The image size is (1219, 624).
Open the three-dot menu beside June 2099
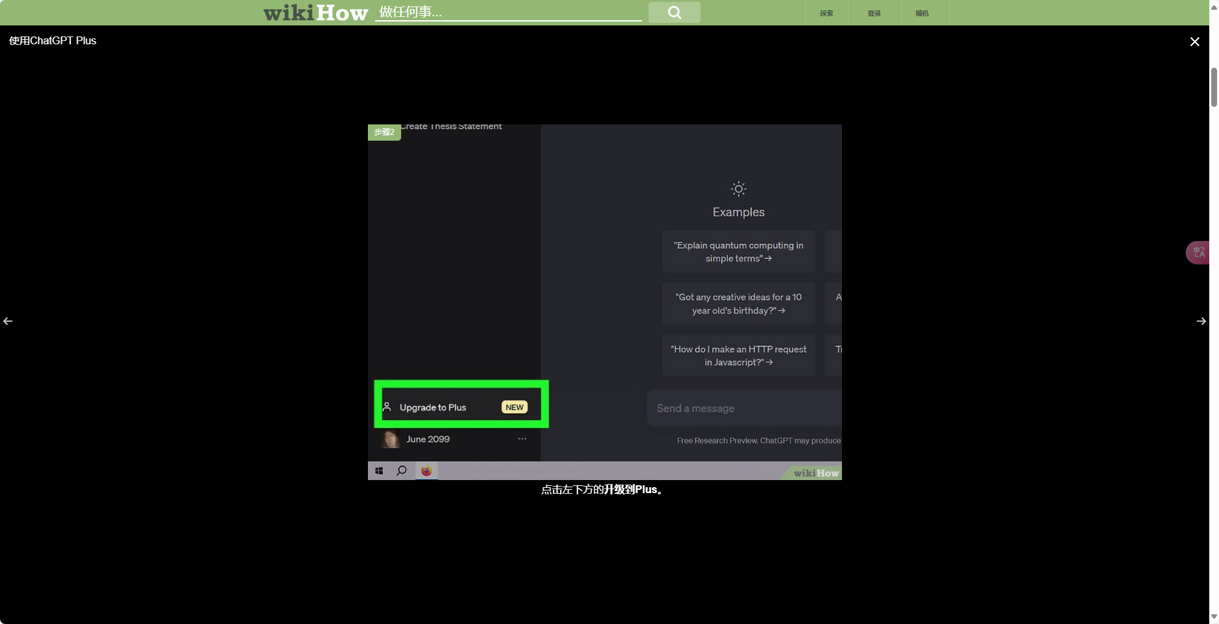(522, 439)
